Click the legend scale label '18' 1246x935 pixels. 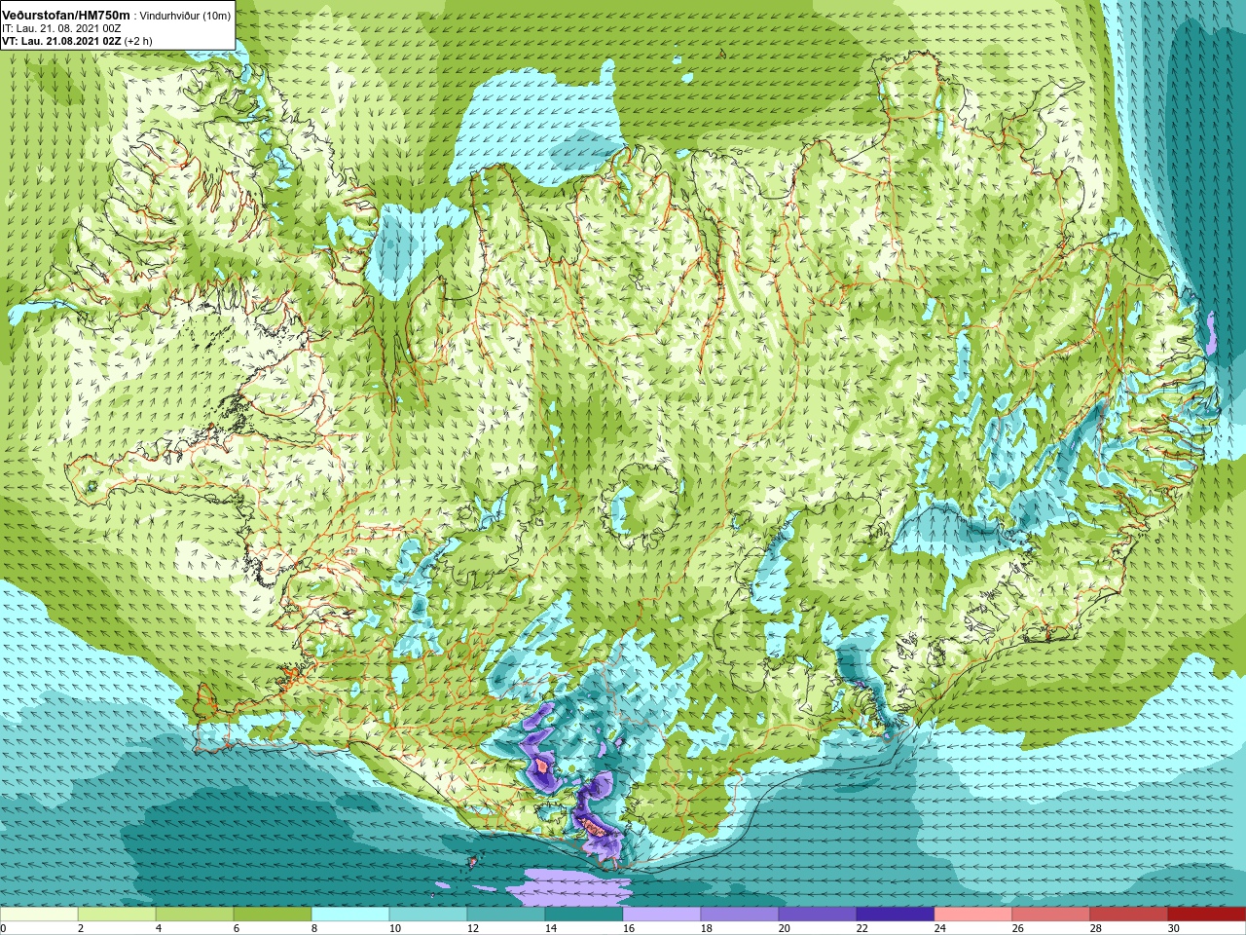pos(707,928)
